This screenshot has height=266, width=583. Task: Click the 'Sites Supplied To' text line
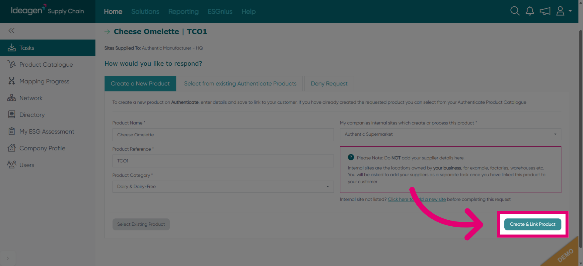[x=153, y=48]
